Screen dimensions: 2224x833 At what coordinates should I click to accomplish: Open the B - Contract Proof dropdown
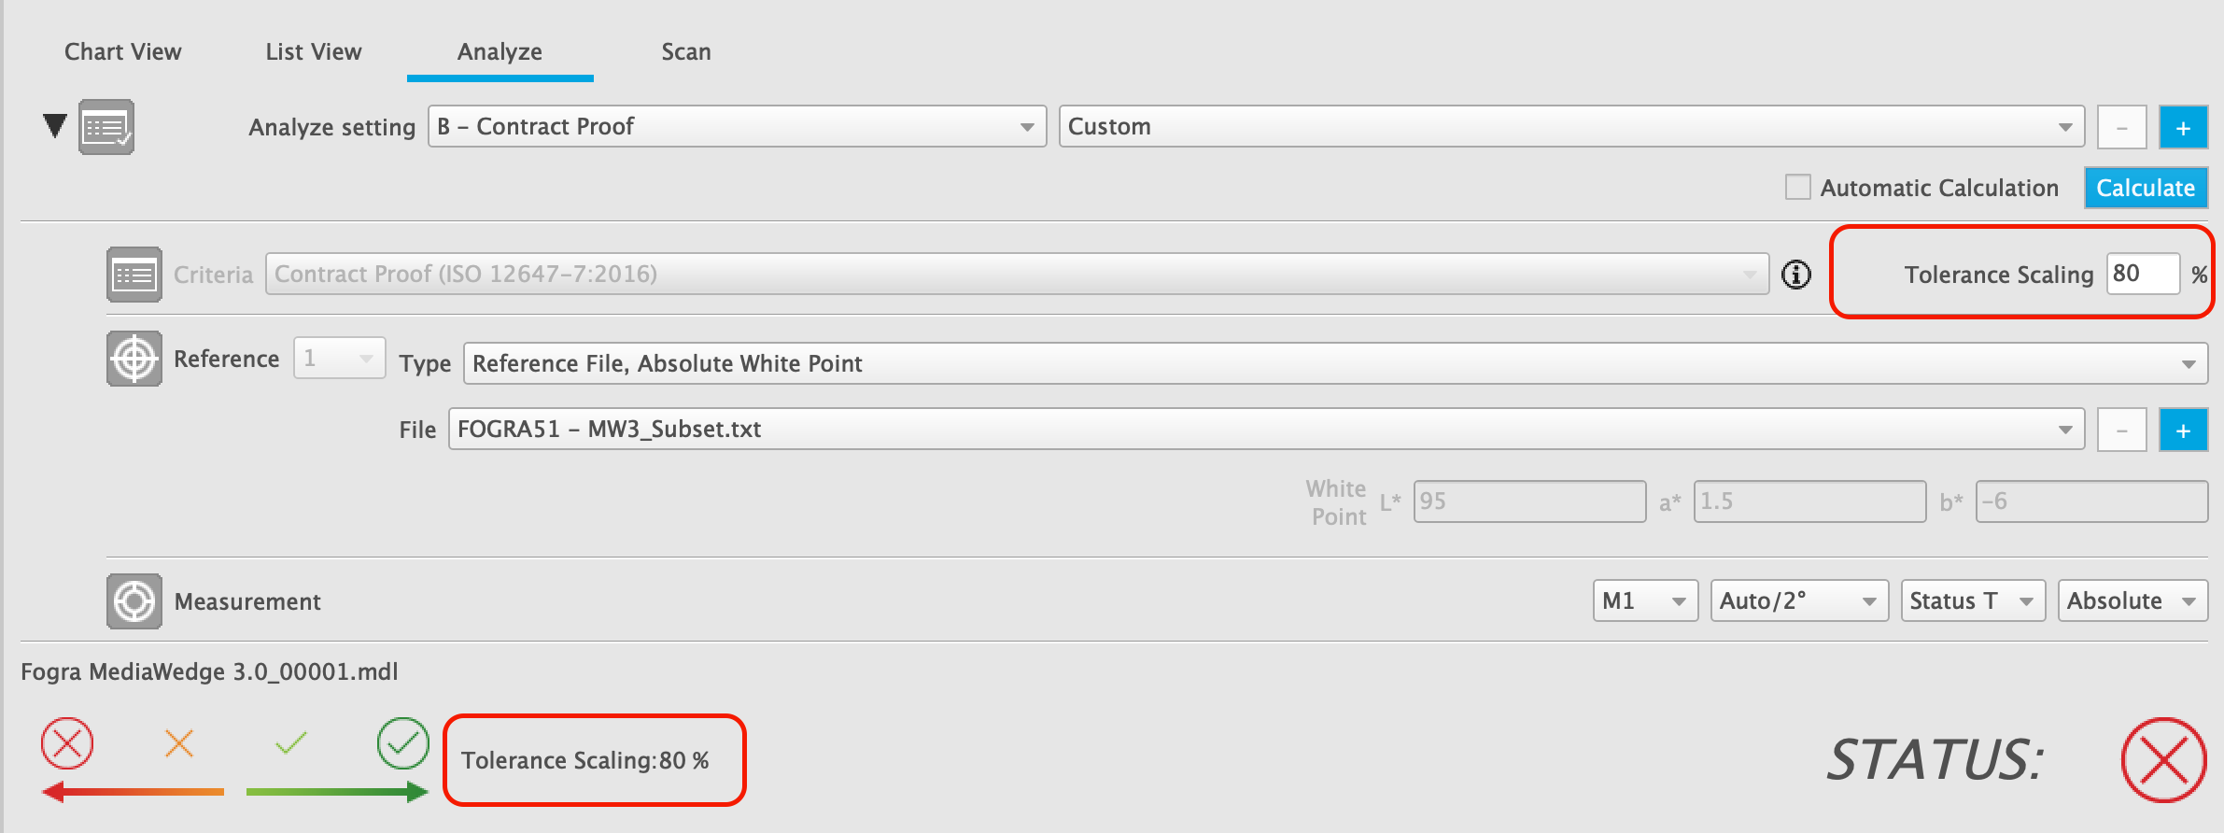point(737,126)
